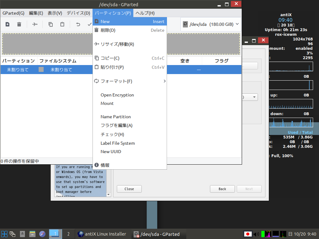Click the New partition toolbar icon
Screen dimensions: 319x239
tap(7, 24)
